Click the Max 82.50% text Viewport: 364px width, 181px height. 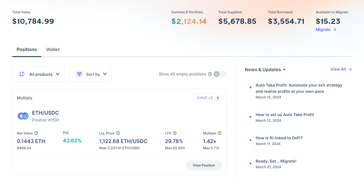pyautogui.click(x=175, y=148)
